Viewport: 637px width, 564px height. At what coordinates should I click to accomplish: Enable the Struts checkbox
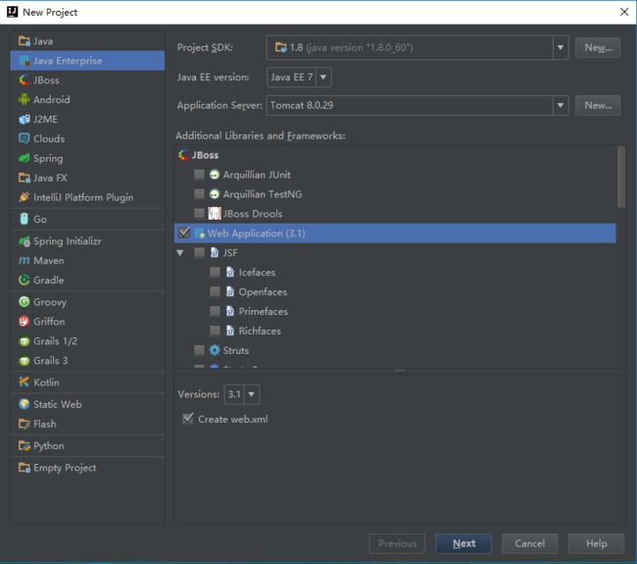199,350
